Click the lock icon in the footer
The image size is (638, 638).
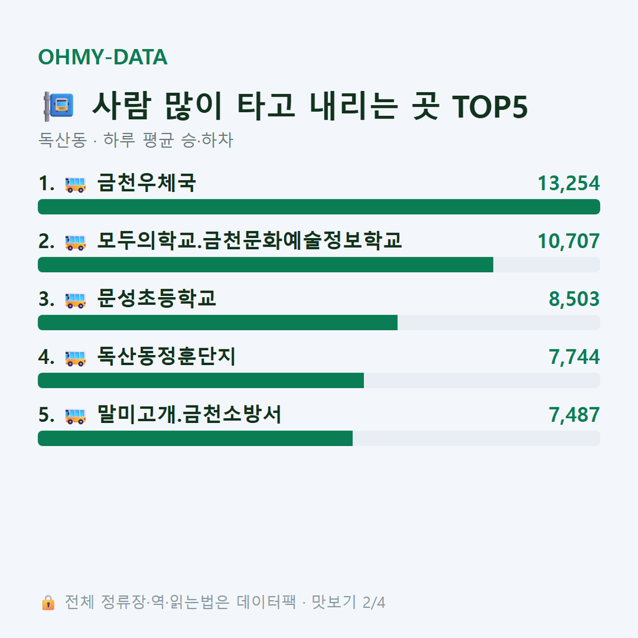[x=48, y=602]
